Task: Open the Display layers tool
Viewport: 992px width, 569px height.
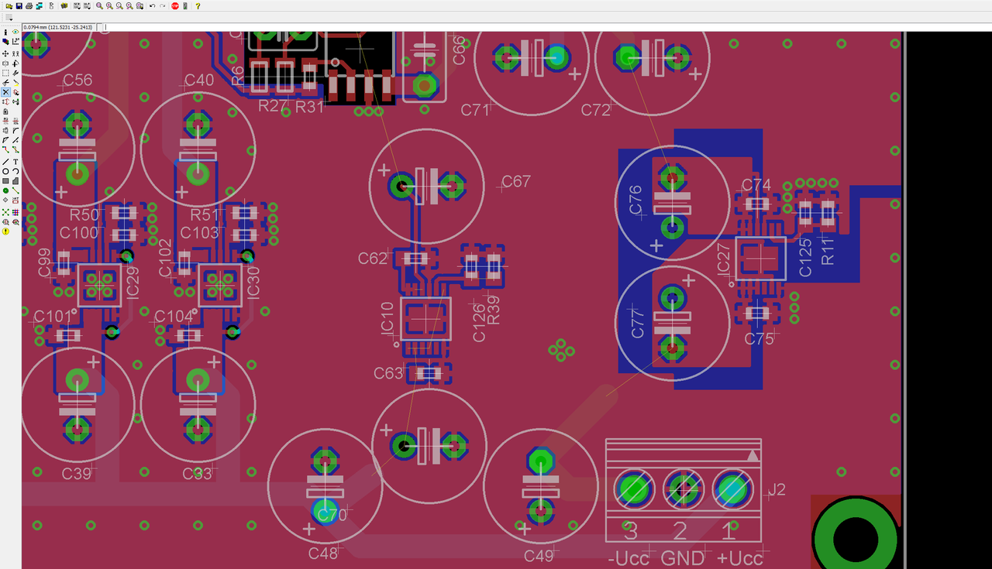Action: (x=5, y=42)
